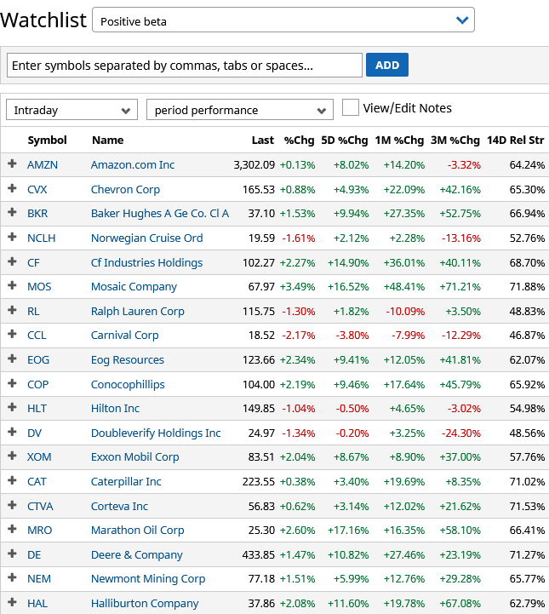Open the Newmont Mining Corp link

coord(148,579)
